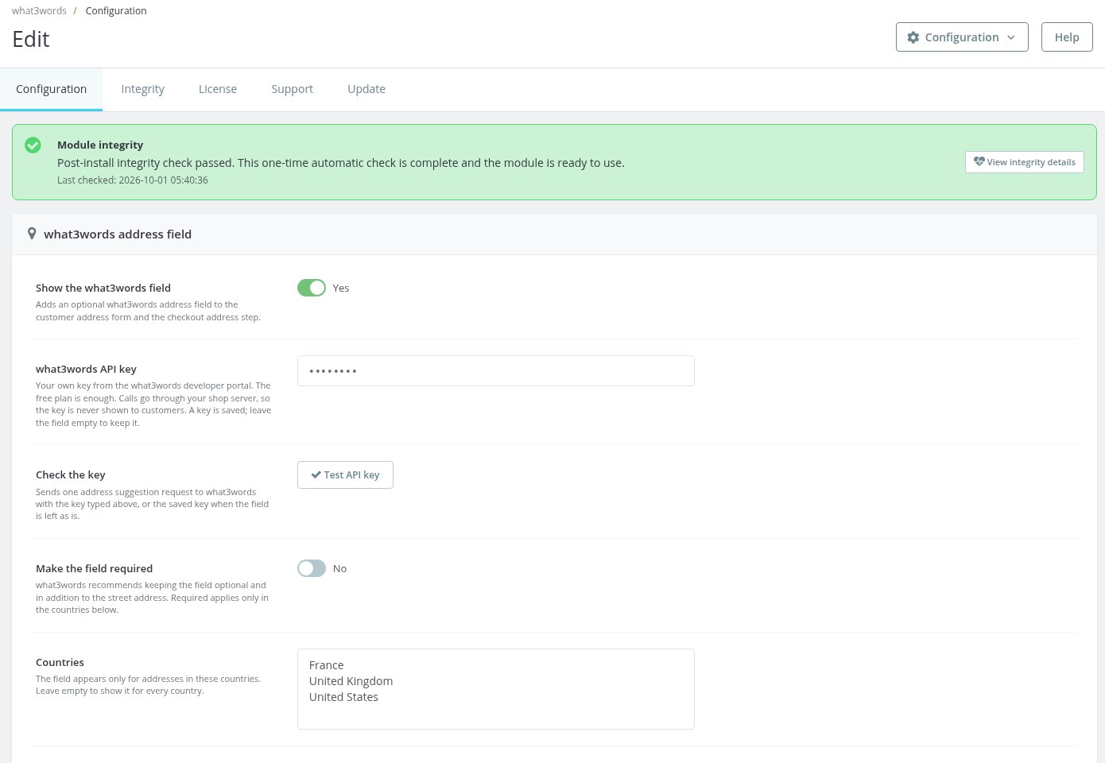1105x763 pixels.
Task: Open the License tab
Action: [x=218, y=89]
